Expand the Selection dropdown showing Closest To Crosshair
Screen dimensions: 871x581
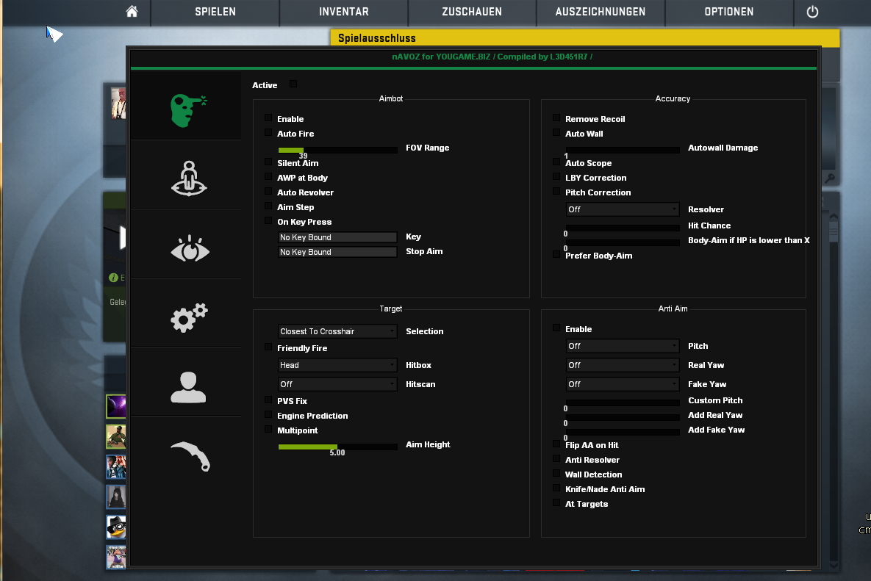coord(337,331)
